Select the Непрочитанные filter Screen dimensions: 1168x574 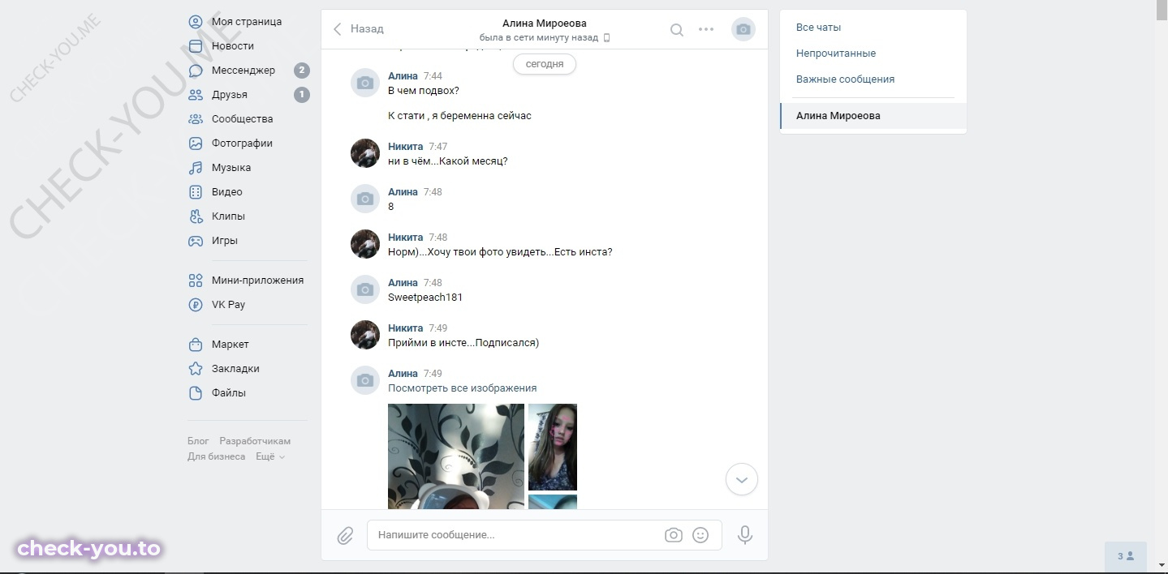click(873, 54)
